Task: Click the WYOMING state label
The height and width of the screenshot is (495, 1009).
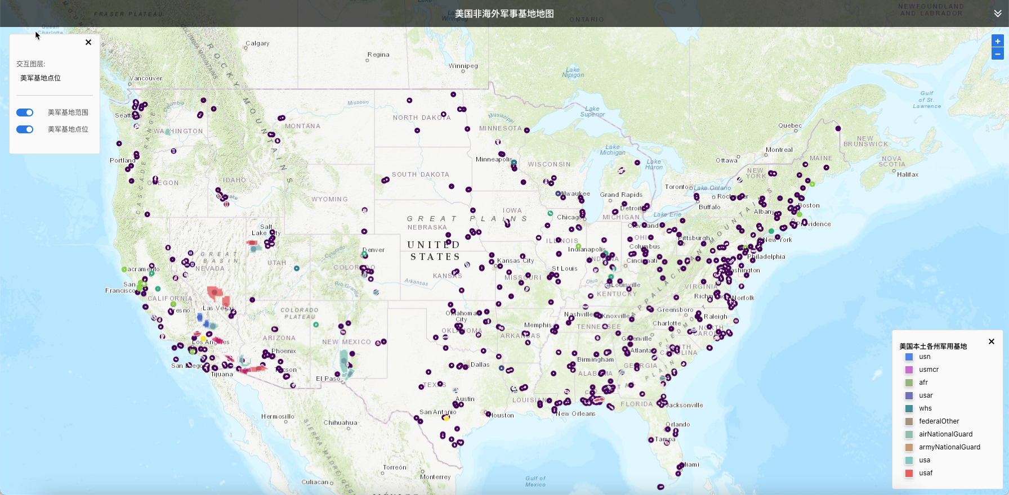Action: (x=330, y=199)
